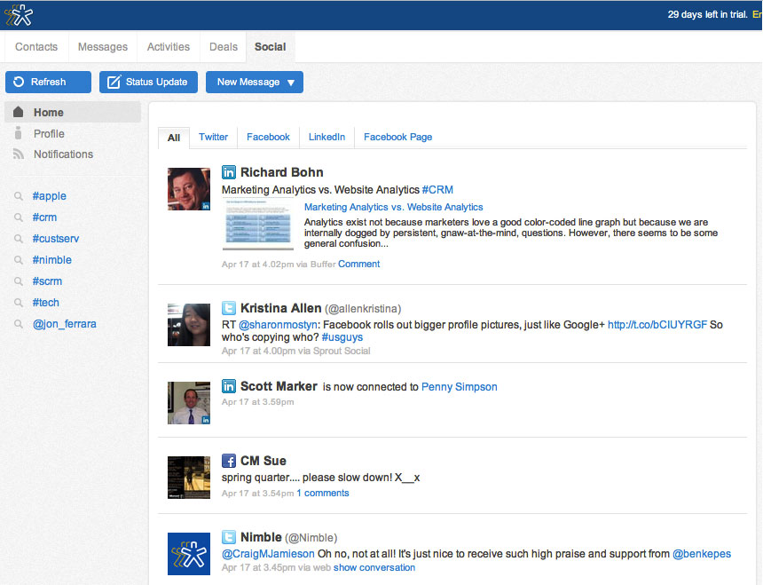Click show conversation link on Nimble tweet
763x585 pixels.
pyautogui.click(x=374, y=567)
